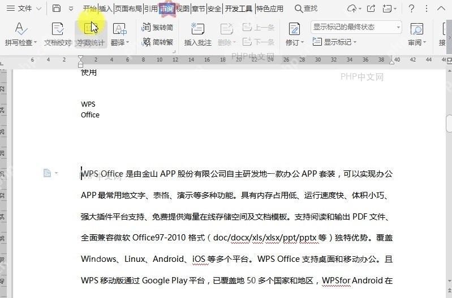Expand the 文件 menu dropdown arrow
452x298 pixels.
coord(39,9)
